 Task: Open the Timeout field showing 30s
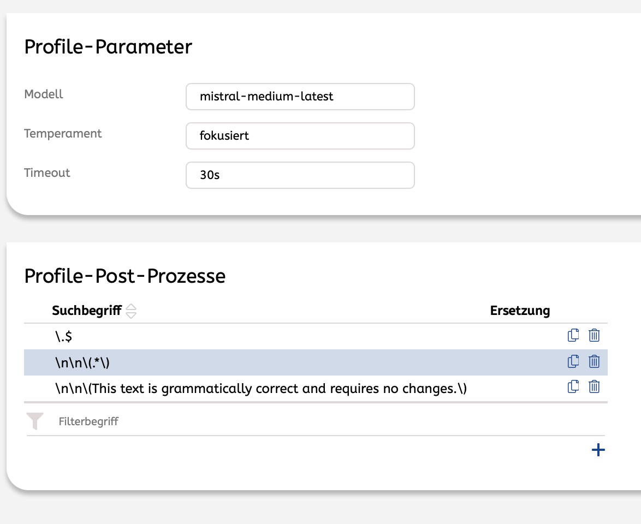click(300, 175)
